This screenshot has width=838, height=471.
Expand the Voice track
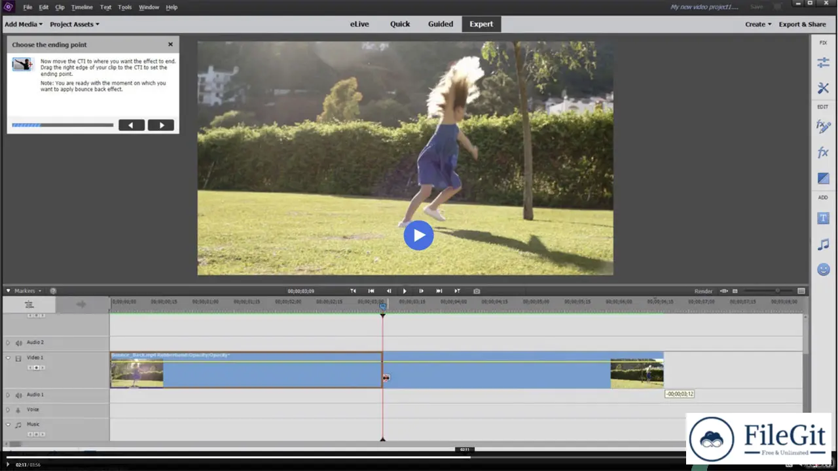[8, 410]
